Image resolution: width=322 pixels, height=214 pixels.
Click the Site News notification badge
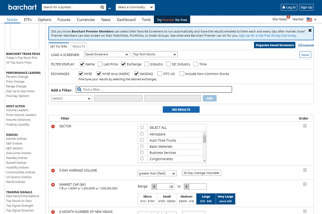pyautogui.click(x=288, y=17)
